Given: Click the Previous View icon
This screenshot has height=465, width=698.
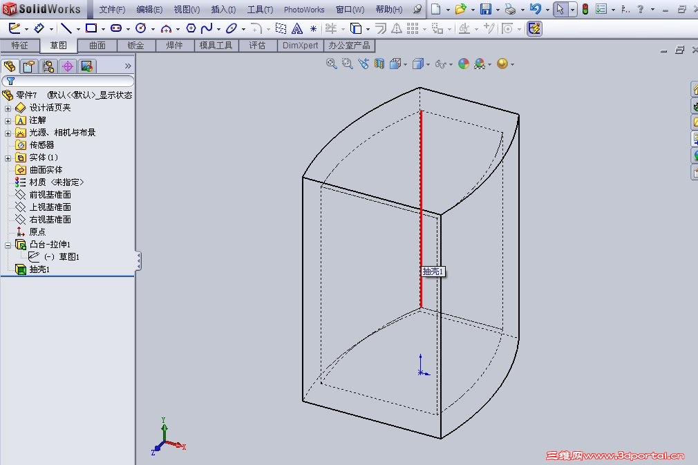Looking at the screenshot, I should (364, 64).
